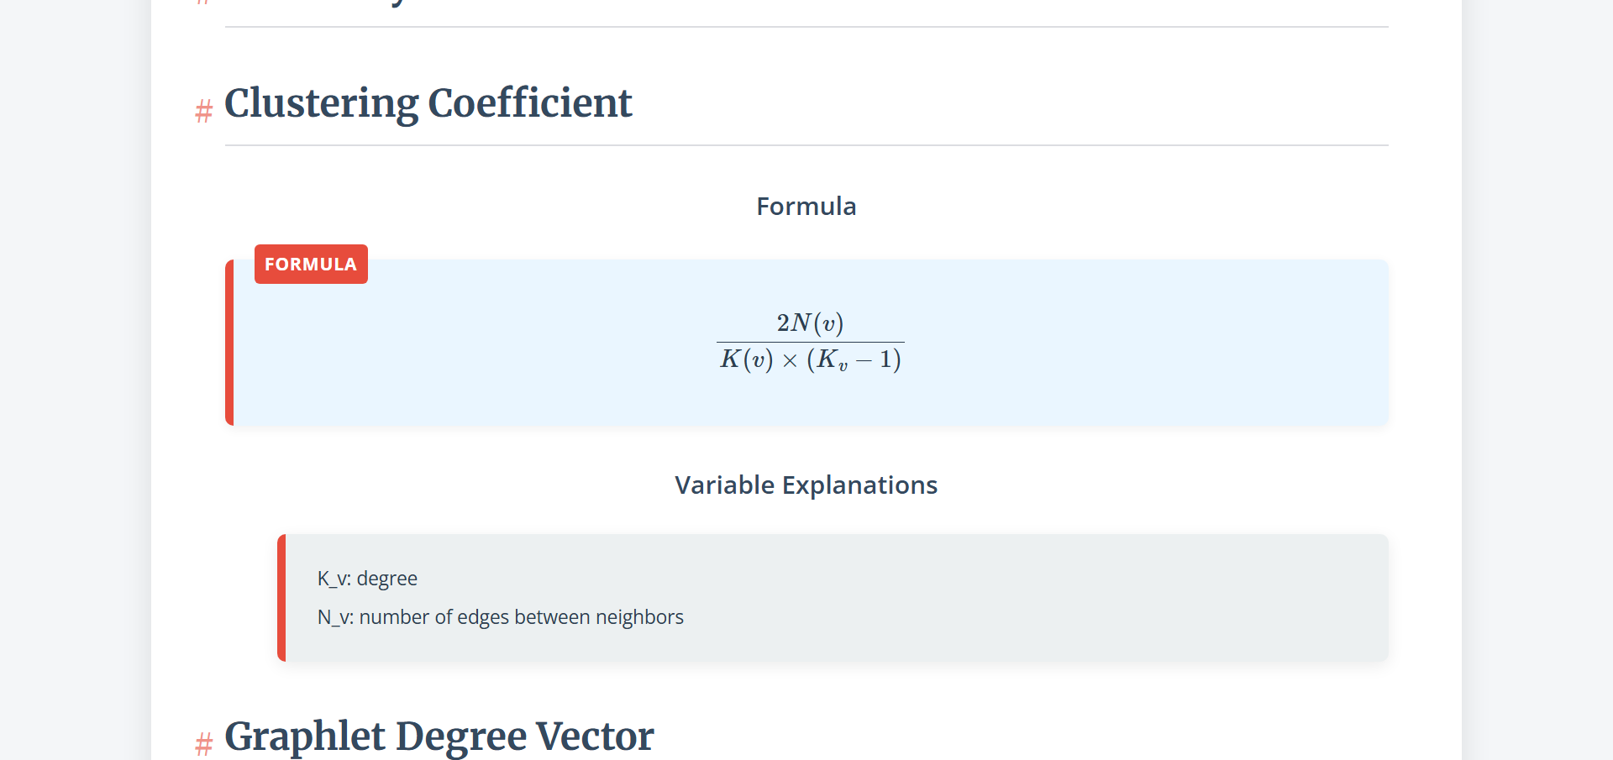Click the red FORMULA badge
This screenshot has width=1613, height=760.
311,265
